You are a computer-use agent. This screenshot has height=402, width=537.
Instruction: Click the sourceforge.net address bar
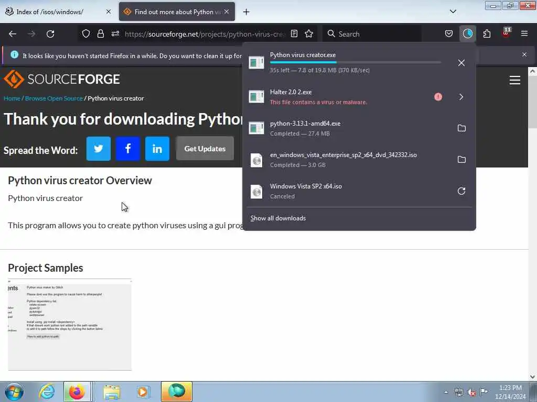pyautogui.click(x=205, y=34)
